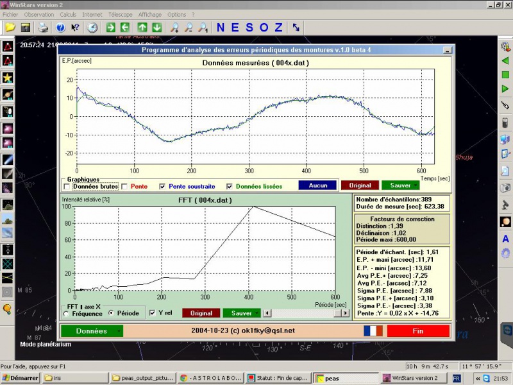This screenshot has height=385, width=513.
Task: Toggle the planet sidebar icon
Action: point(8,95)
